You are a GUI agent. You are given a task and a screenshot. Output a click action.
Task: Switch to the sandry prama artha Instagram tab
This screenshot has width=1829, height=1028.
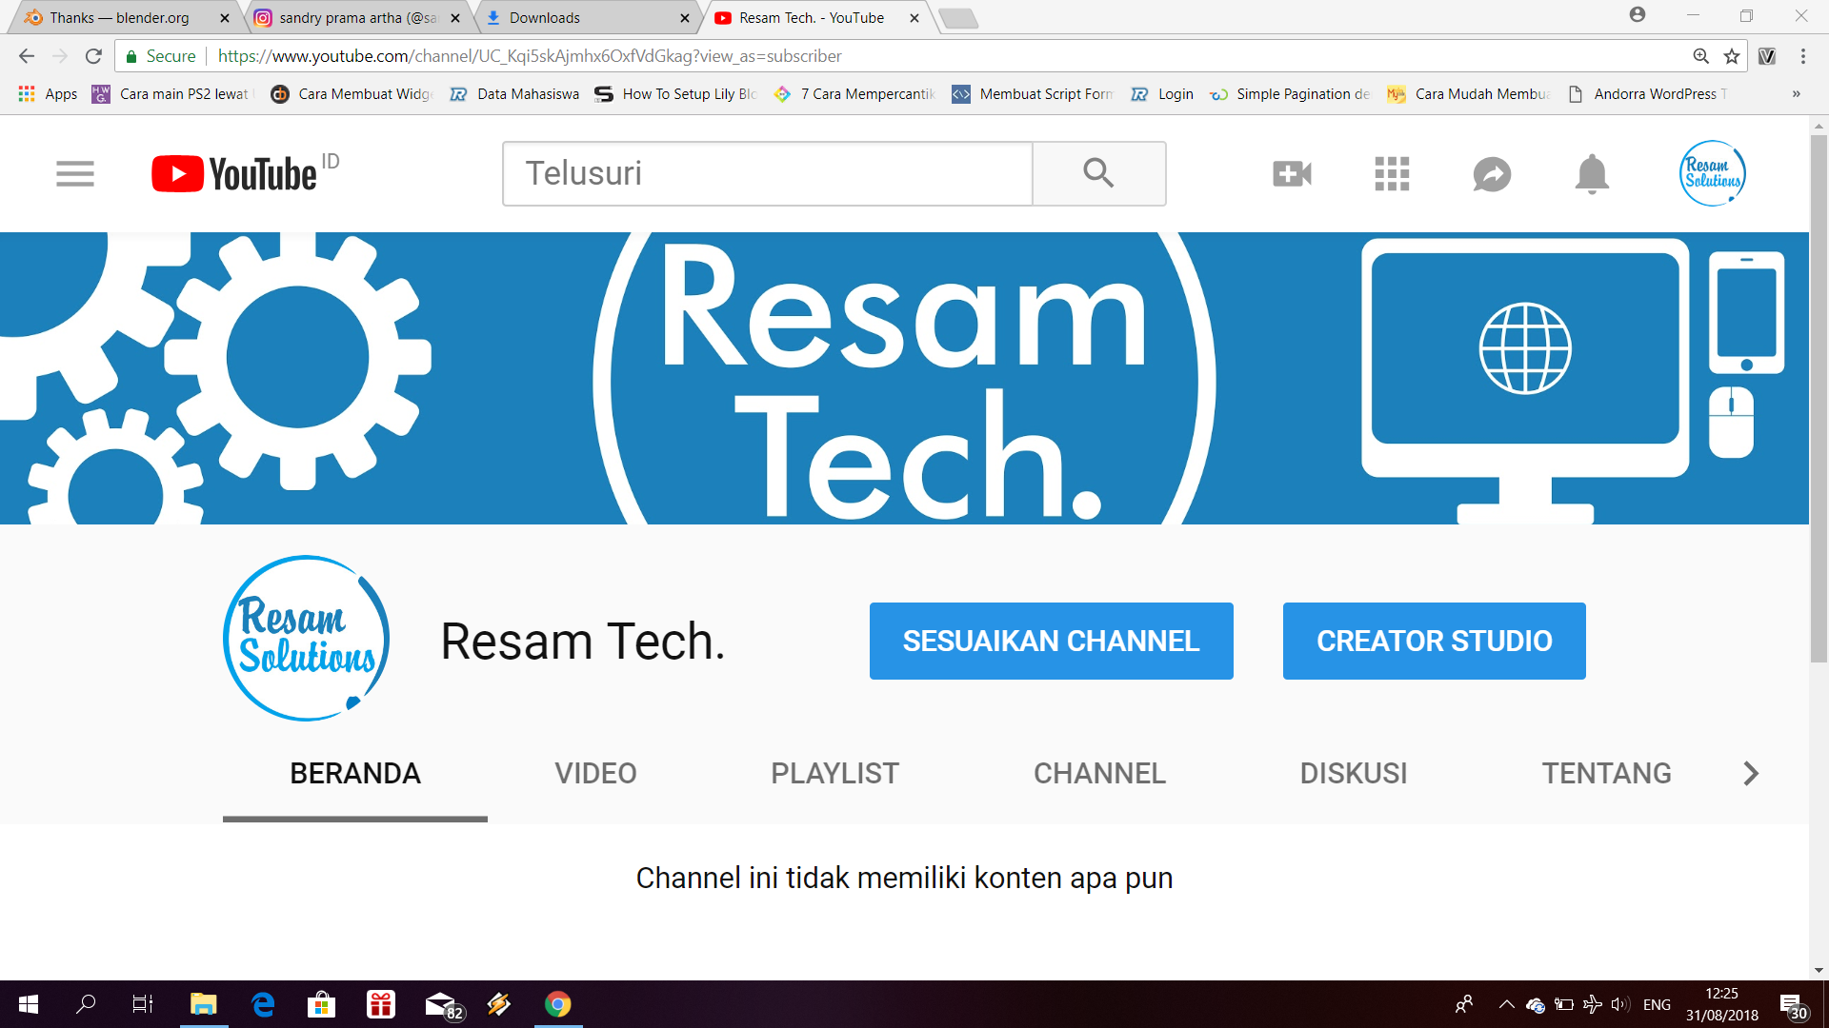click(x=358, y=17)
